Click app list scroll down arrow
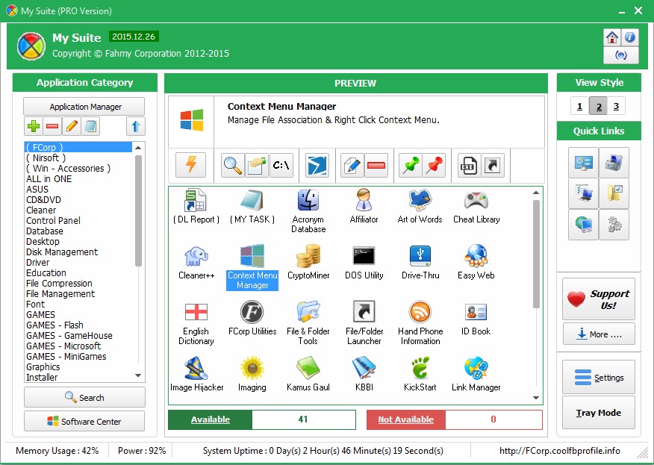The width and height of the screenshot is (654, 465). (x=536, y=397)
